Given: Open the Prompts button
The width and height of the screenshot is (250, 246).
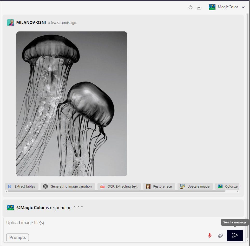Looking at the screenshot, I should [17, 237].
